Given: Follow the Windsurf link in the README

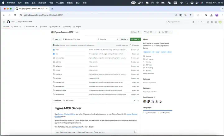Looking at the screenshot, I should point(67,114).
